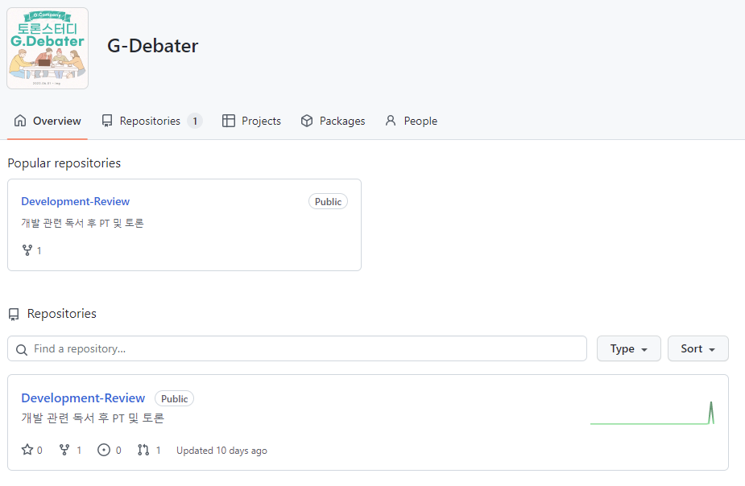Click the magnifier icon in search box
The height and width of the screenshot is (486, 745).
pyautogui.click(x=22, y=350)
